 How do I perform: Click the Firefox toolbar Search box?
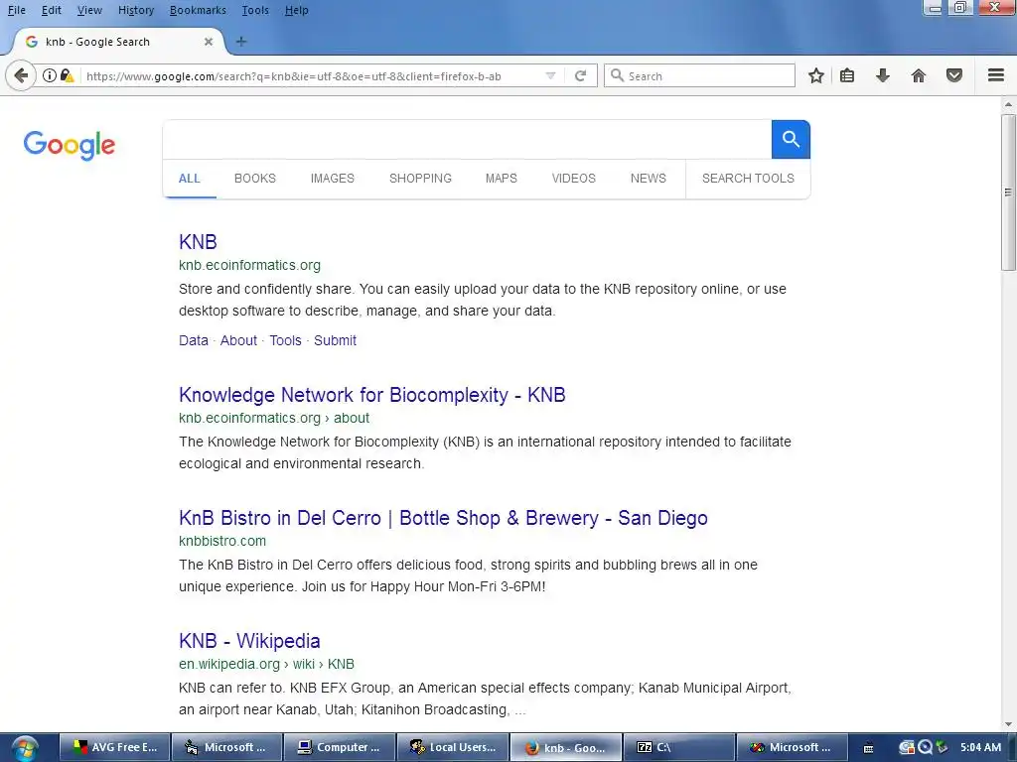coord(699,75)
